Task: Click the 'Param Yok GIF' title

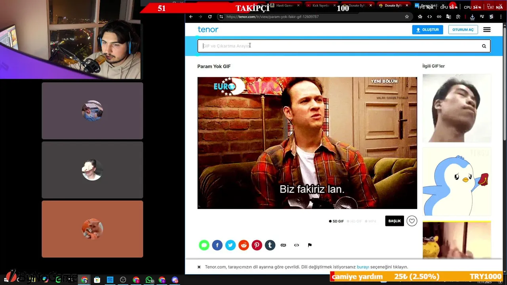Action: [x=214, y=66]
